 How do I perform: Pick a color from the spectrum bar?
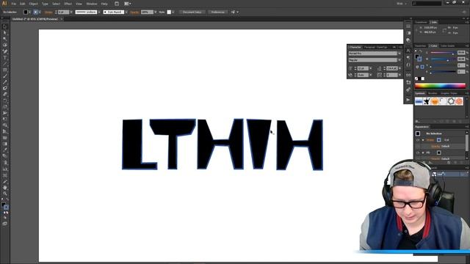pyautogui.click(x=440, y=86)
